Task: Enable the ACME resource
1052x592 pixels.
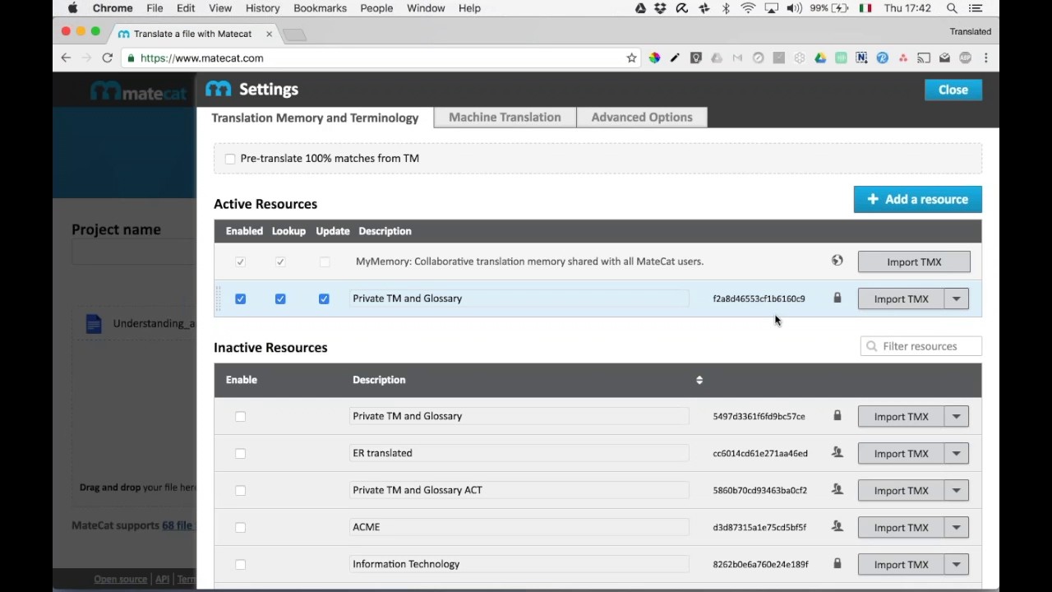Action: [240, 527]
